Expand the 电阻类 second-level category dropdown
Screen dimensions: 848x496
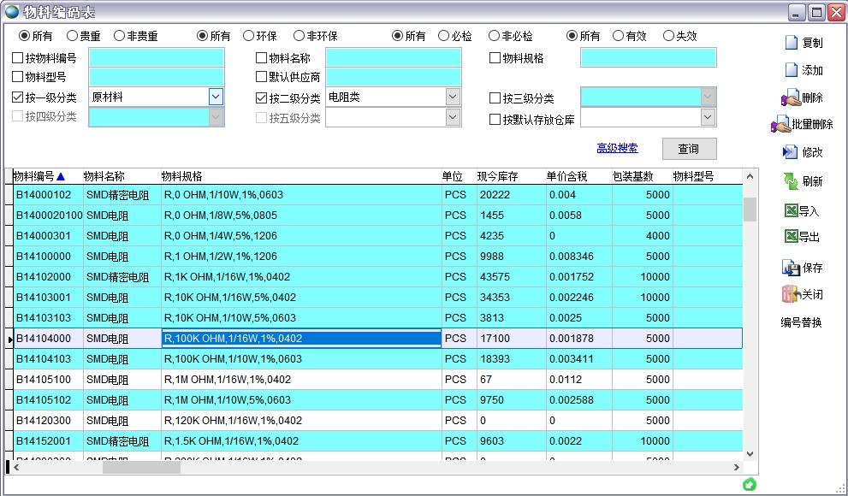click(453, 97)
